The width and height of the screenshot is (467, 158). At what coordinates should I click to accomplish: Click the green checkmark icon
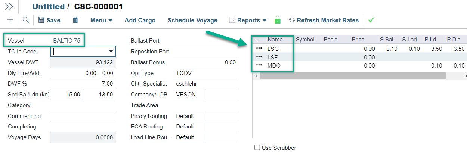point(371,20)
